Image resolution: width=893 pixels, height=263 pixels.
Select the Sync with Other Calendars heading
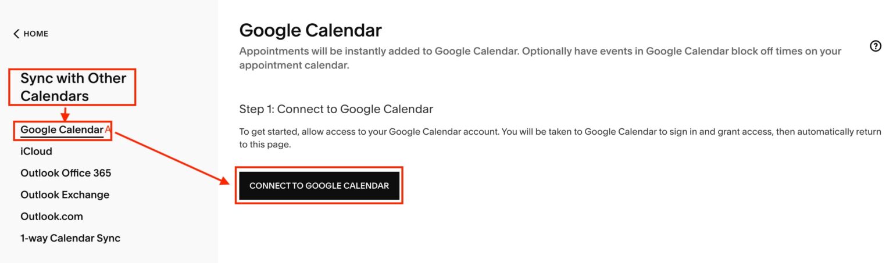[x=73, y=87]
